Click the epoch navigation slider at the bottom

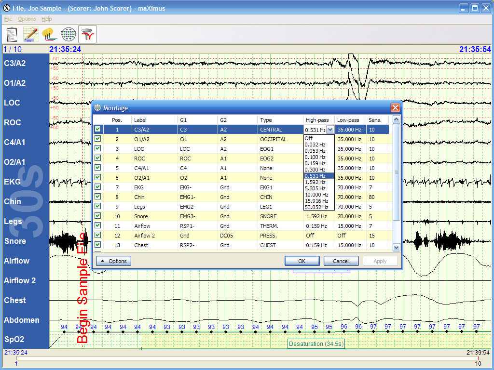click(247, 358)
